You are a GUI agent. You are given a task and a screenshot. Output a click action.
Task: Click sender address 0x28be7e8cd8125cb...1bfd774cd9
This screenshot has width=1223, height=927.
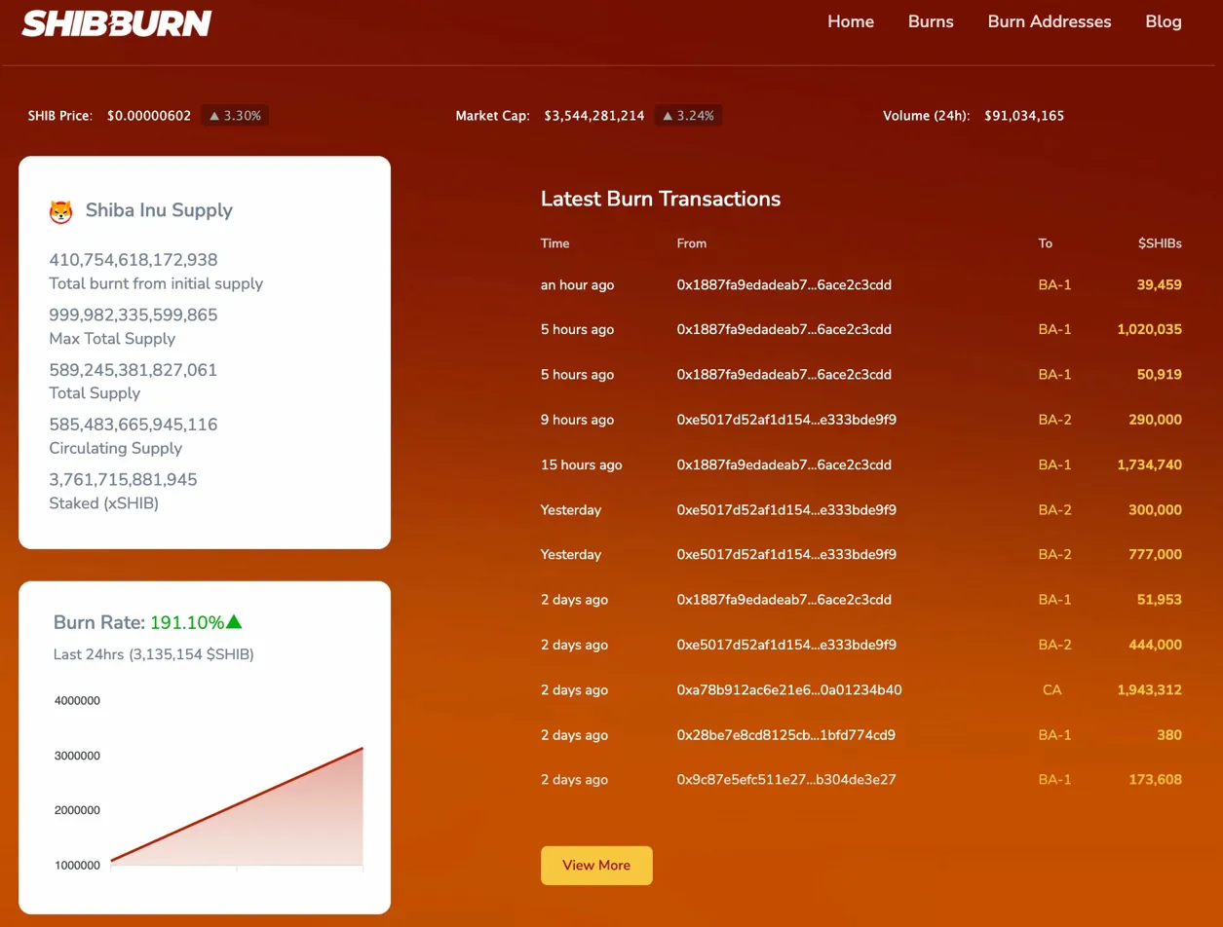(x=785, y=735)
